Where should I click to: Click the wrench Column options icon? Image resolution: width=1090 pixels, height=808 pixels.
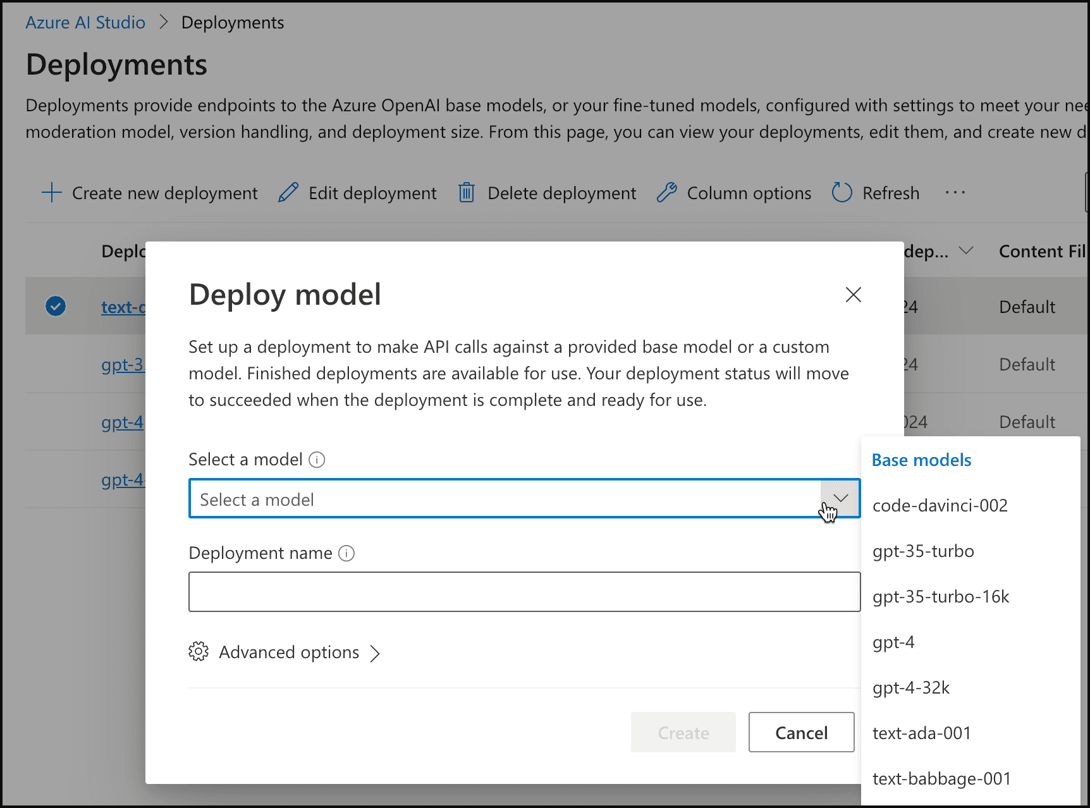(x=667, y=193)
